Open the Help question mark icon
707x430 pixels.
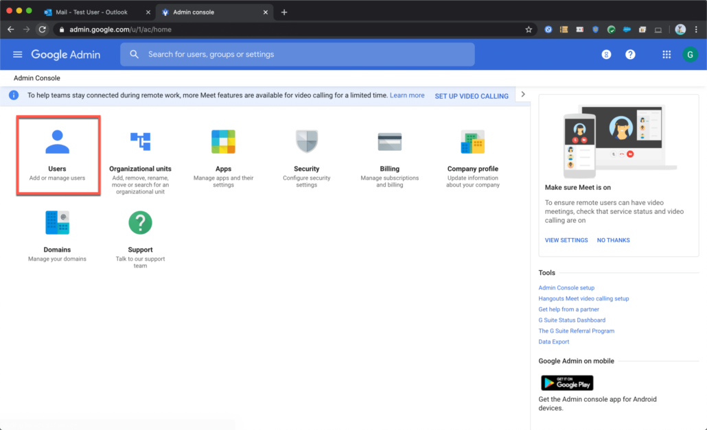[630, 54]
